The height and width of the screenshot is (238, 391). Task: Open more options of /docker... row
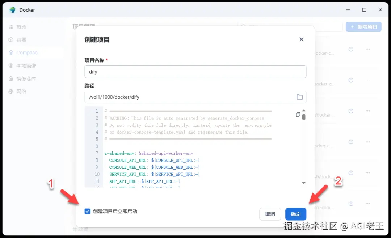(368, 111)
